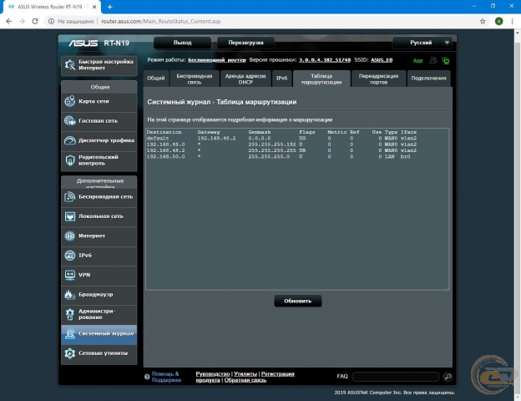The height and width of the screenshot is (401, 521).
Task: Click the Network Map globe icon
Action: [x=70, y=101]
